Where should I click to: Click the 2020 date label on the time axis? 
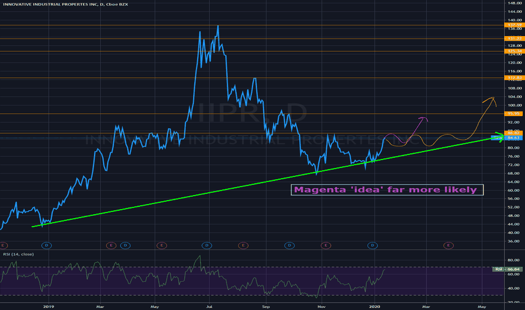click(x=375, y=307)
